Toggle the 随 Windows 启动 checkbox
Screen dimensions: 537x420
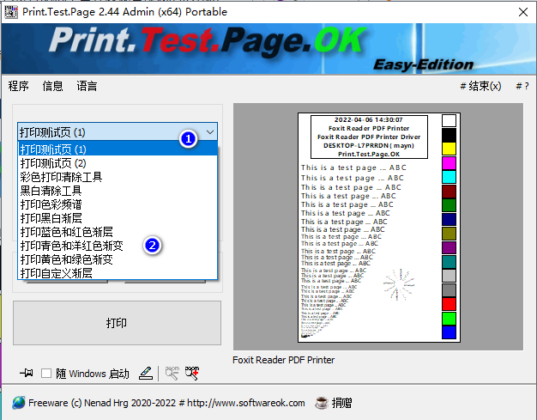coord(46,374)
